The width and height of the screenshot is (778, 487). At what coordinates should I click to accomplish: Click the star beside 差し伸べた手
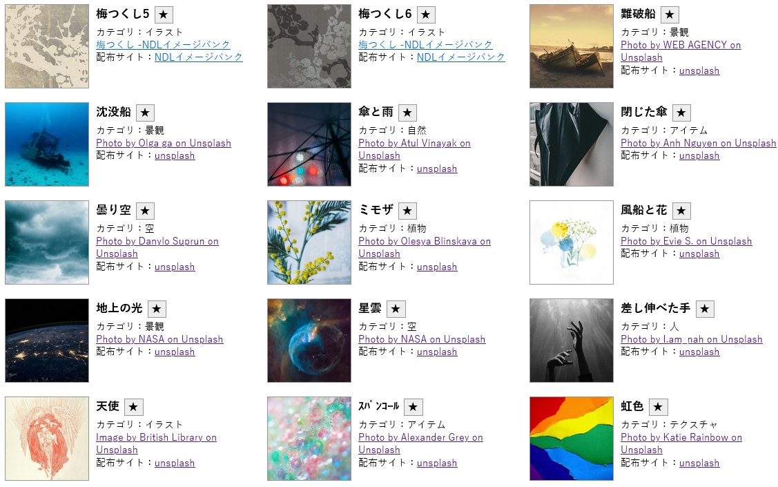pyautogui.click(x=705, y=309)
